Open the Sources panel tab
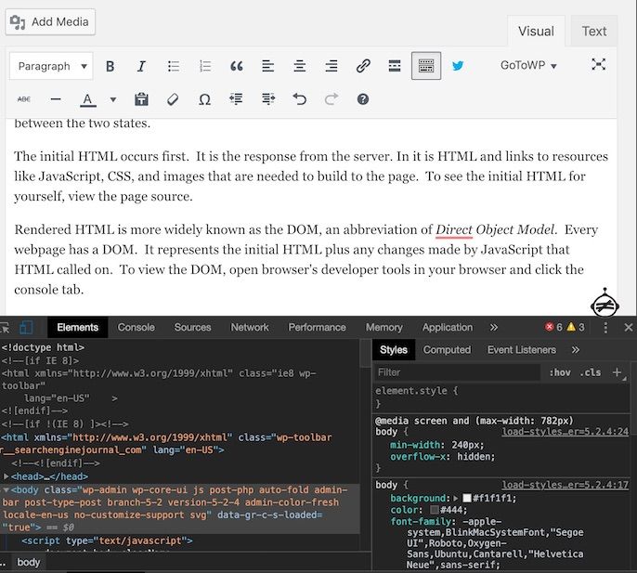Screen dimensions: 637x573 (x=192, y=328)
